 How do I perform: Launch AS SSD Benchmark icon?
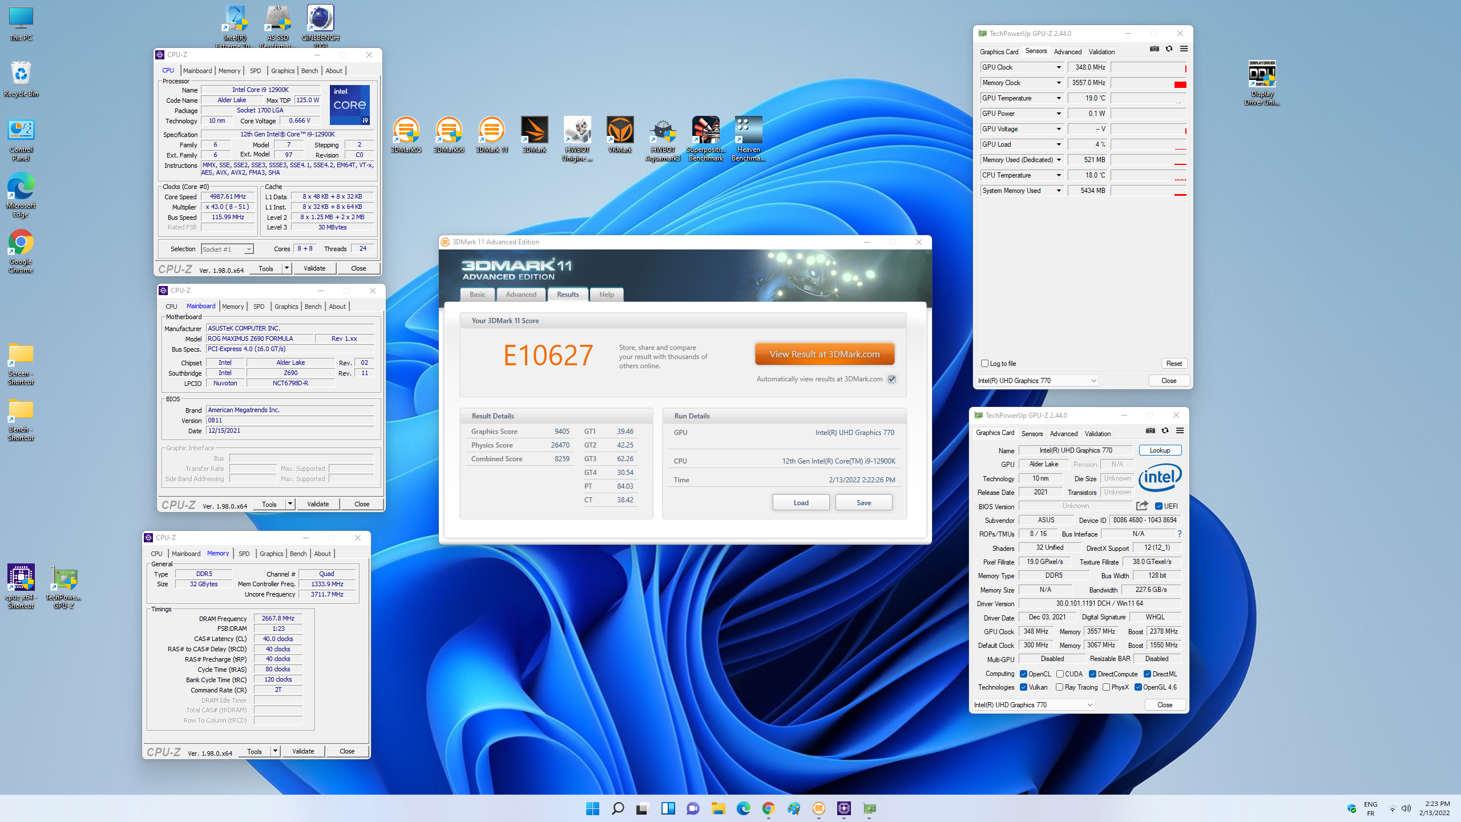[278, 26]
